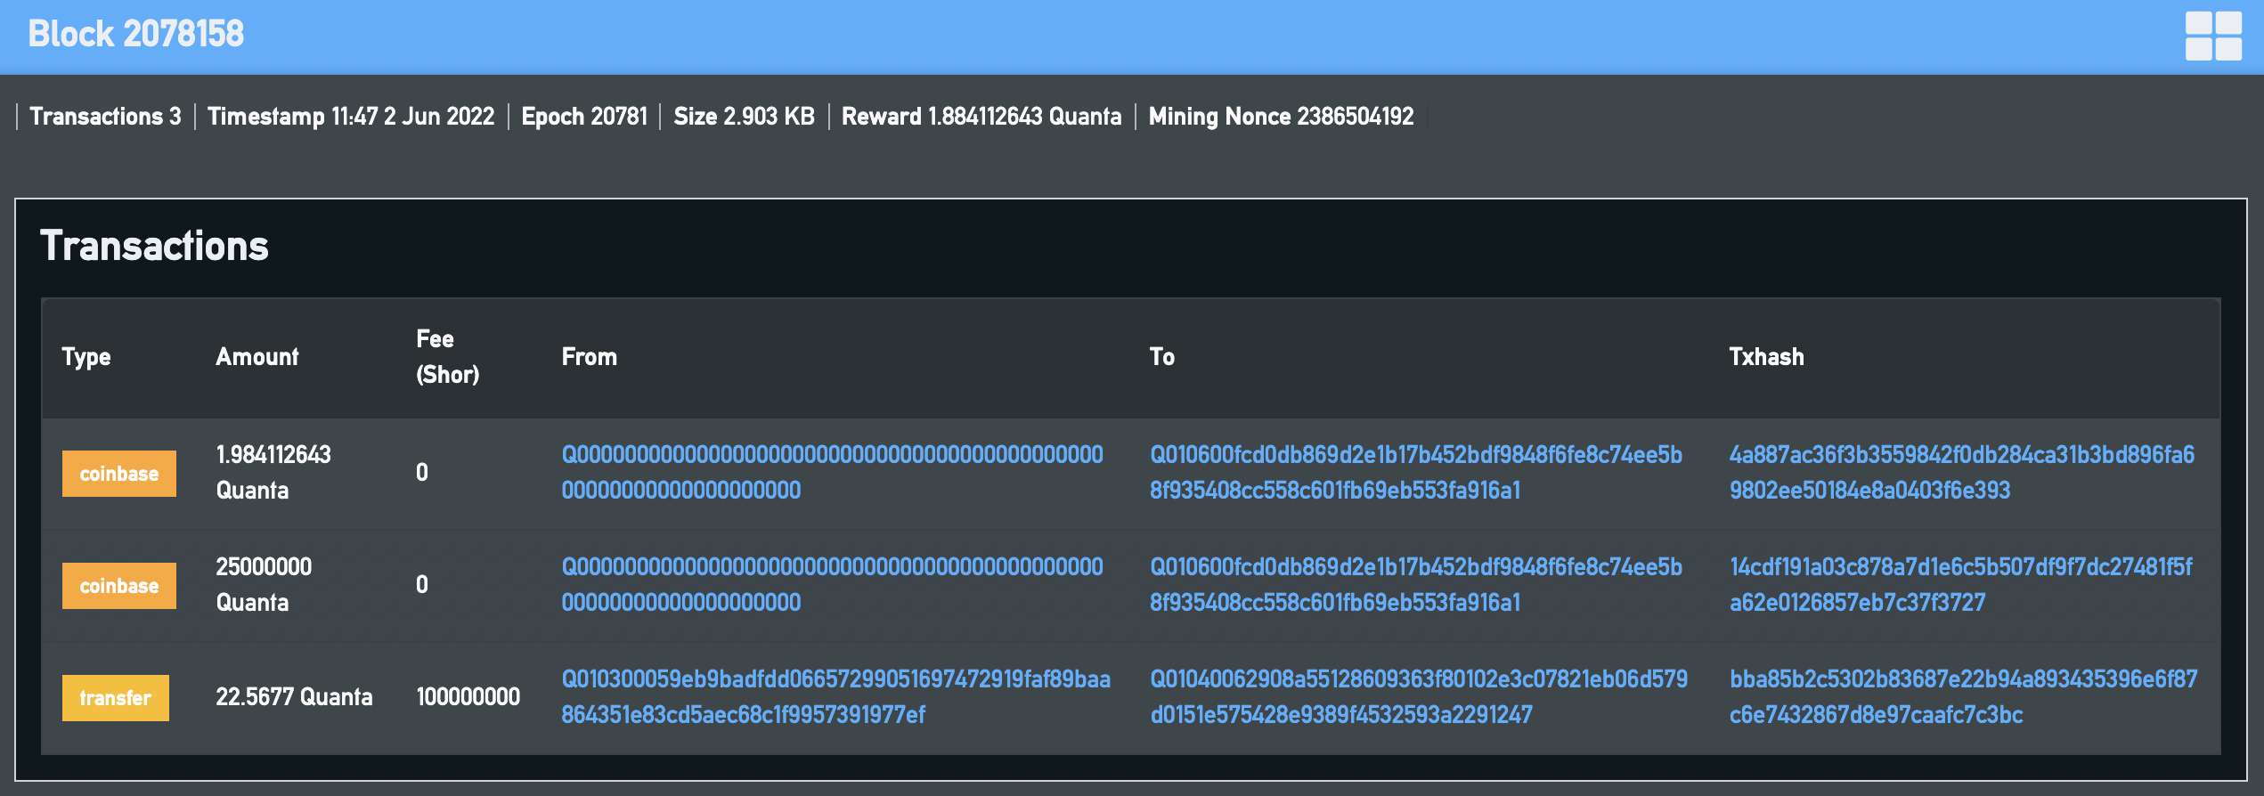Click the Fee (Shor) column header
Viewport: 2264px width, 796px height.
(447, 357)
